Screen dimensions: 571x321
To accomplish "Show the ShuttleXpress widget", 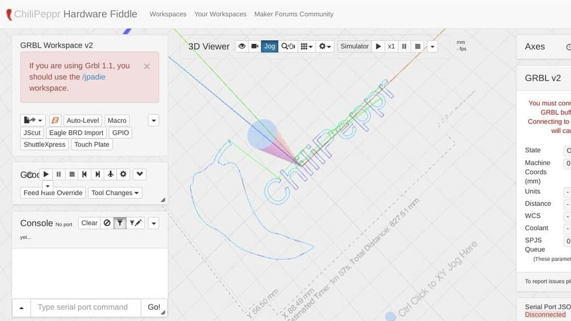I will (45, 144).
